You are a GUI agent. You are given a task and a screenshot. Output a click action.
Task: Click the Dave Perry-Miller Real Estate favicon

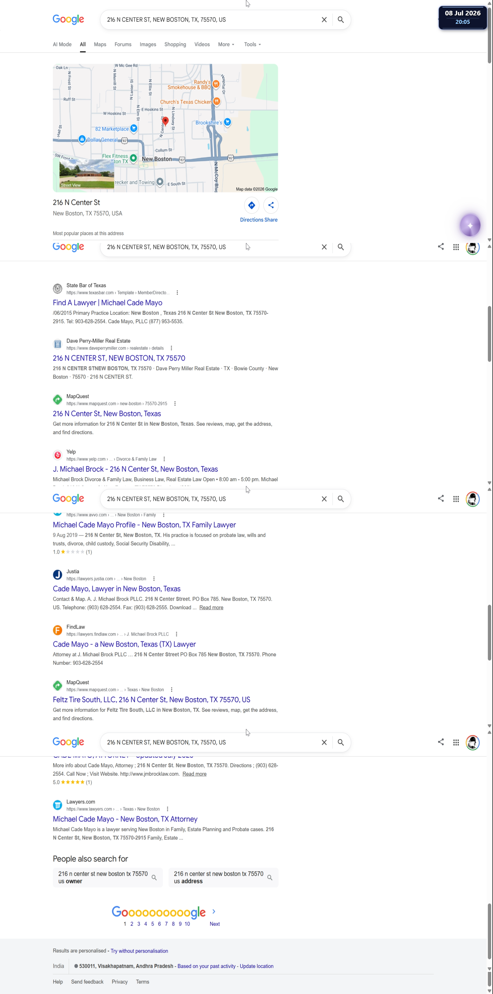tap(58, 344)
